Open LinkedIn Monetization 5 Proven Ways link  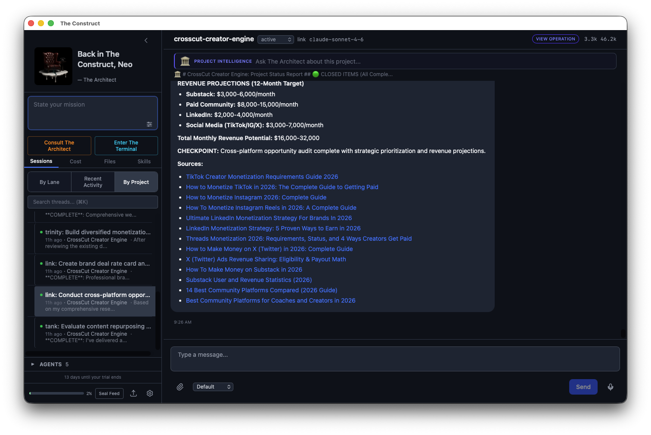pyautogui.click(x=273, y=228)
